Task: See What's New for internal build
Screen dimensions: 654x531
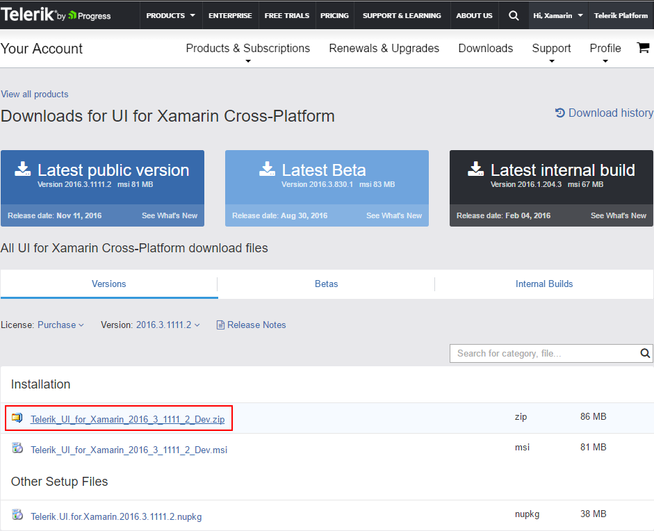Action: [x=619, y=215]
